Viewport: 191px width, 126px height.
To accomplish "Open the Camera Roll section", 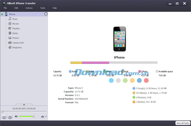I will click(18, 43).
